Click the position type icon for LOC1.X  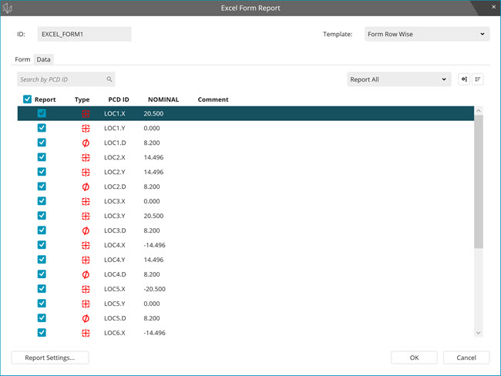[x=85, y=114]
